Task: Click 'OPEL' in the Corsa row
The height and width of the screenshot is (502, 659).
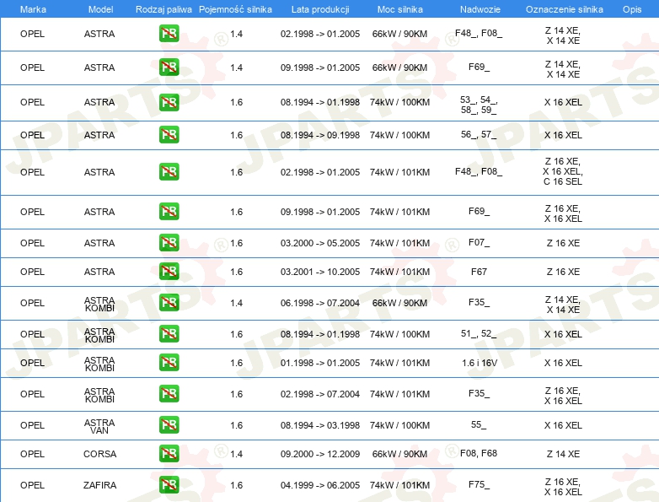Action: 32,454
